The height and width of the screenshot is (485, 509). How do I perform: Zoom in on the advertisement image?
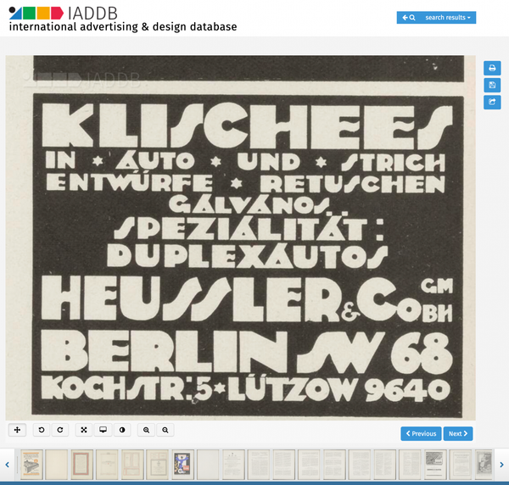click(x=147, y=430)
